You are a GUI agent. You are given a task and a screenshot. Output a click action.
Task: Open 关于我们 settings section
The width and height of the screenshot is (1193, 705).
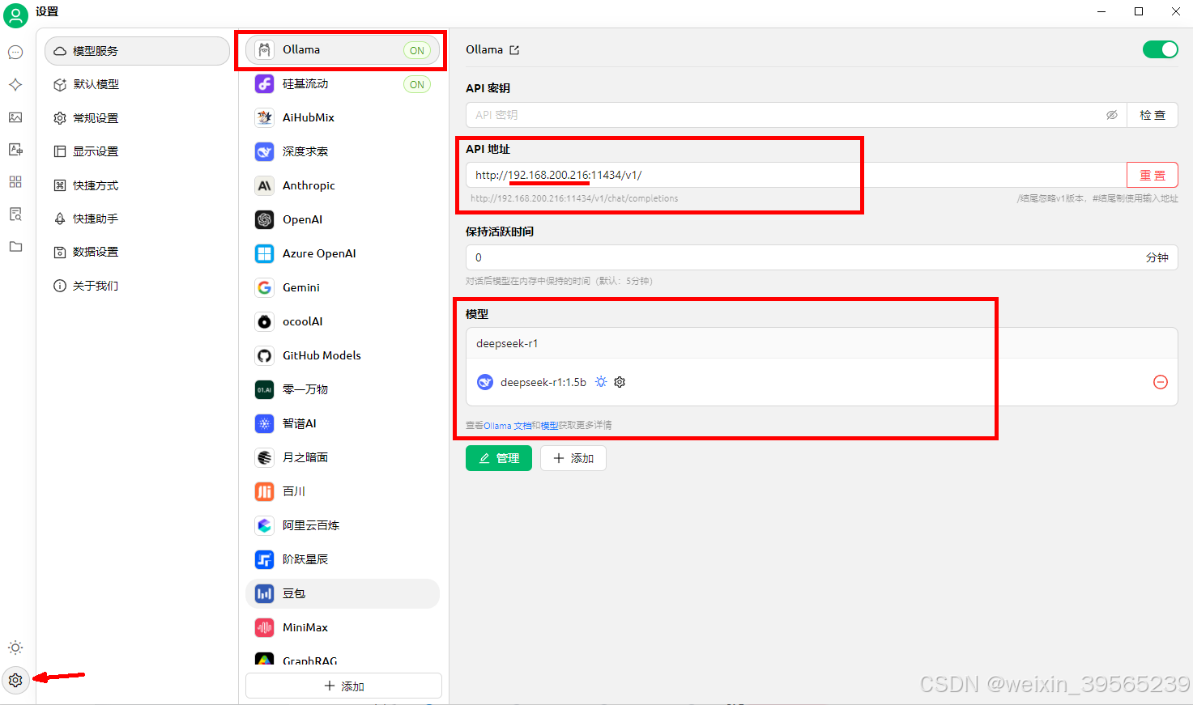pyautogui.click(x=137, y=287)
